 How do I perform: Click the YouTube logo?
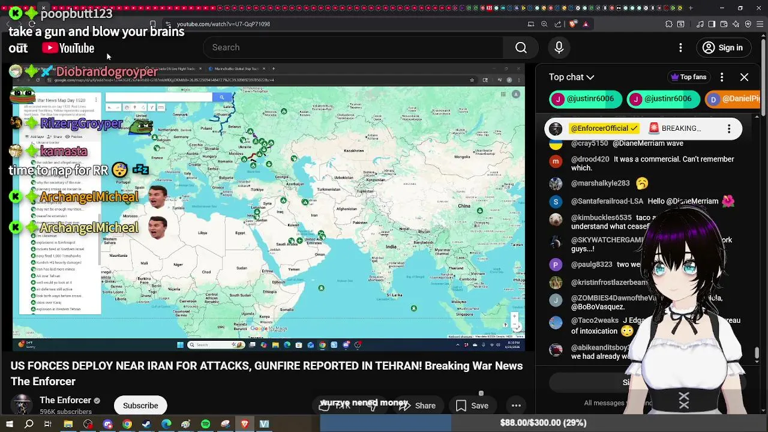click(68, 48)
